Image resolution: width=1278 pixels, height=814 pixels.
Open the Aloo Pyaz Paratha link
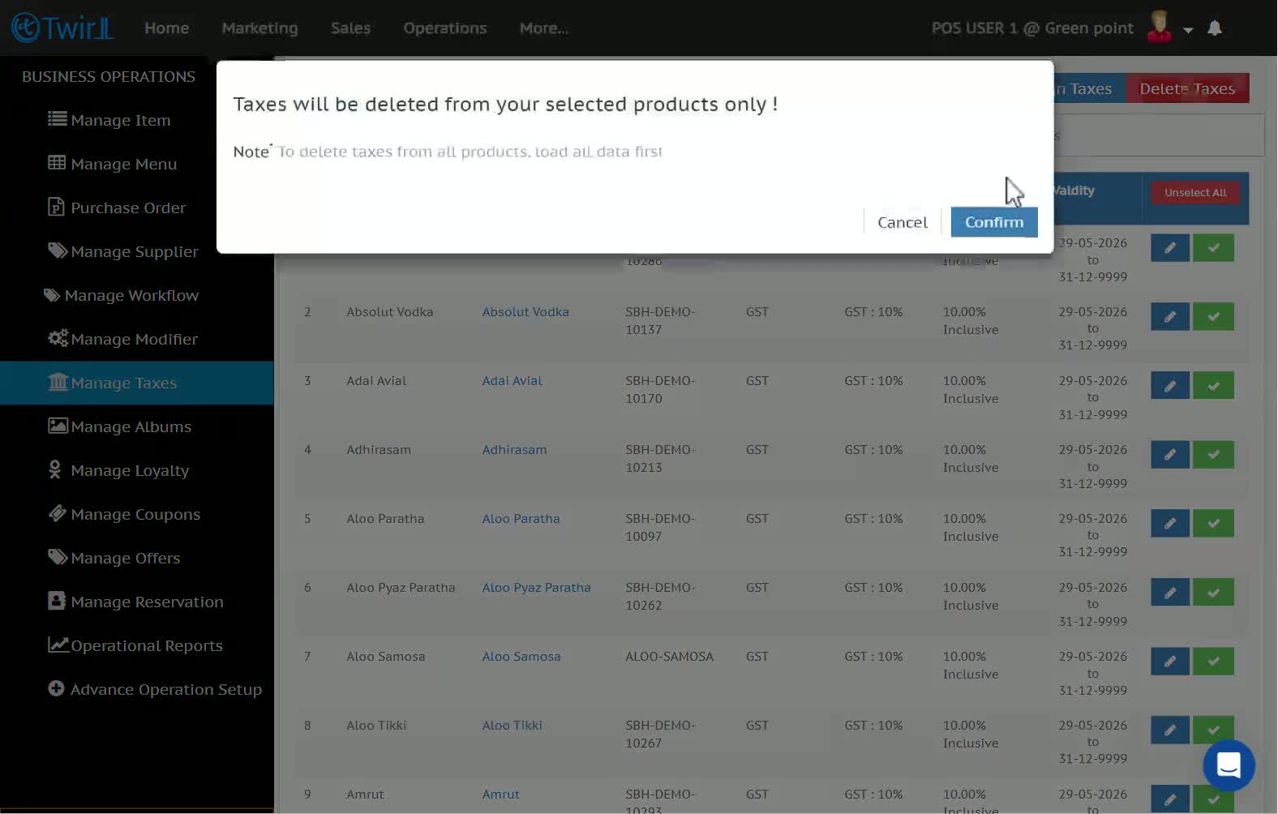536,588
